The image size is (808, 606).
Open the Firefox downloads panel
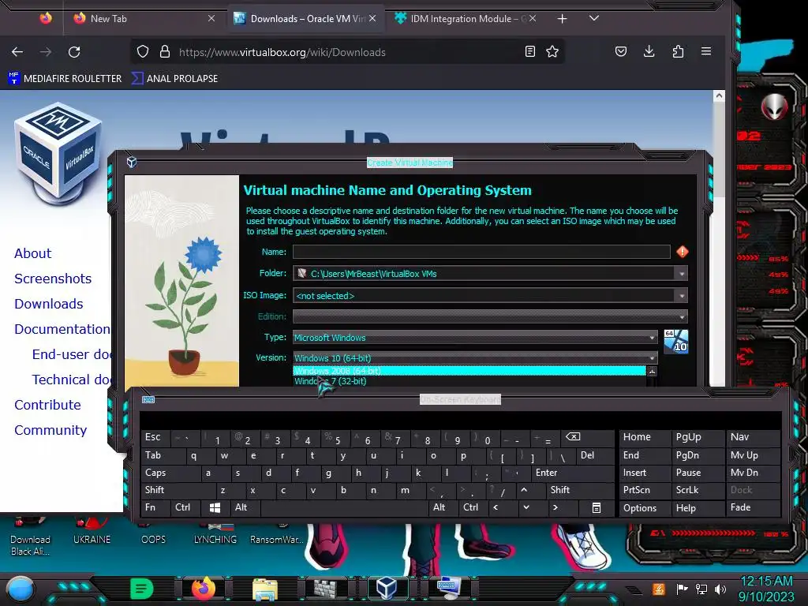pos(649,51)
